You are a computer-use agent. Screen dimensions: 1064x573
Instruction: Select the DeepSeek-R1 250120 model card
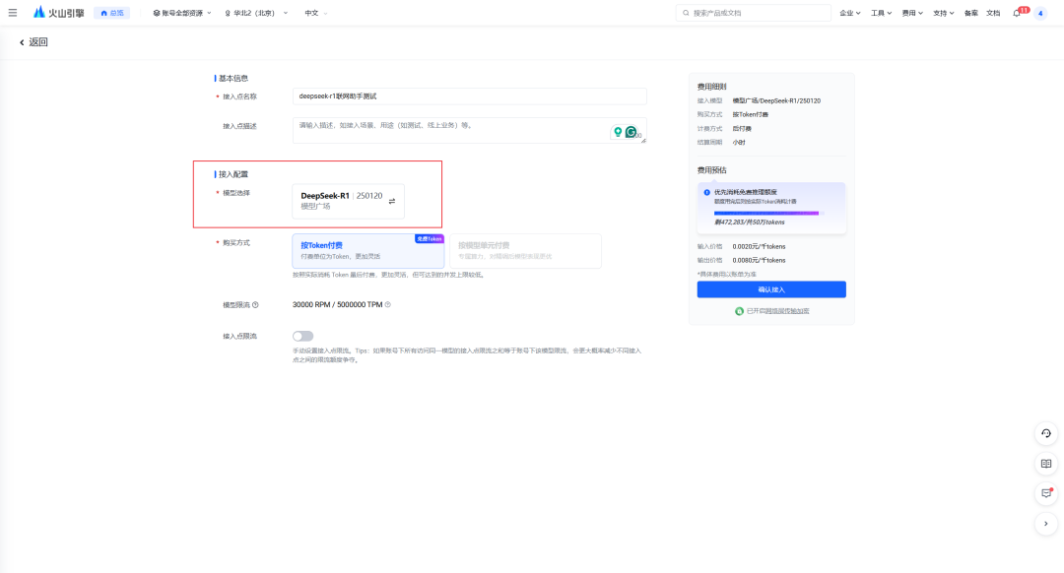tap(348, 201)
